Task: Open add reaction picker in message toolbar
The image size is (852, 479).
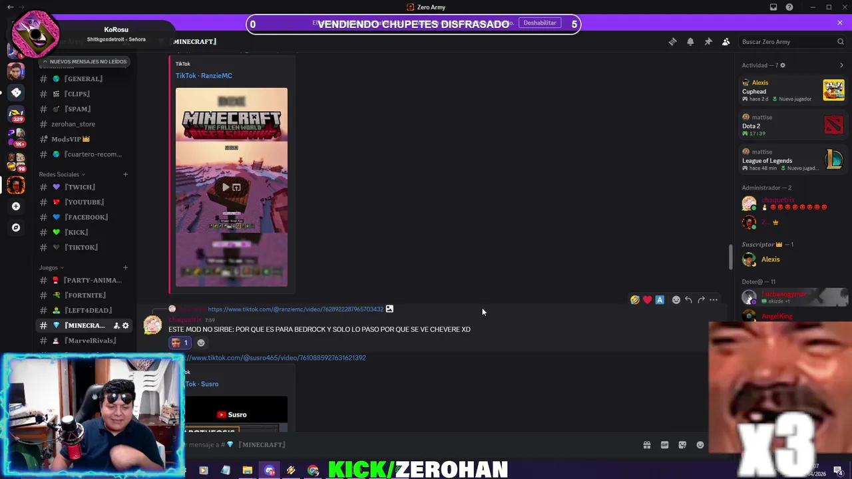Action: click(x=676, y=300)
